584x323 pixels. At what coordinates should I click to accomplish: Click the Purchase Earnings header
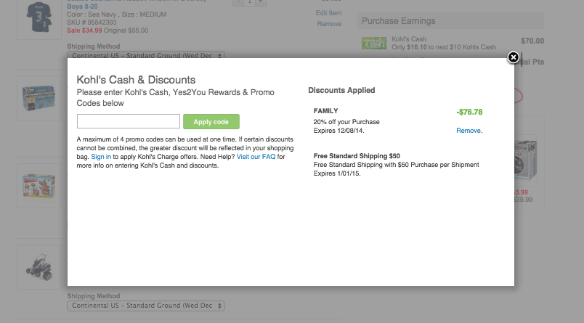[450, 21]
